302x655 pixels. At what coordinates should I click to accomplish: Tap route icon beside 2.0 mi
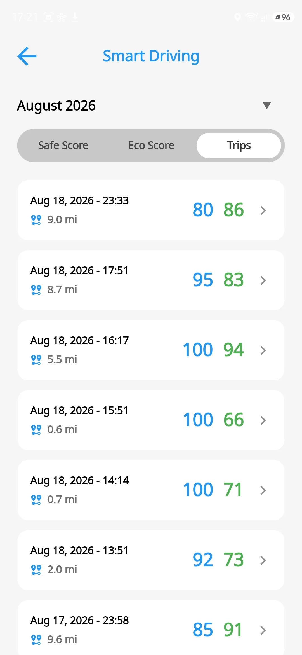click(36, 570)
